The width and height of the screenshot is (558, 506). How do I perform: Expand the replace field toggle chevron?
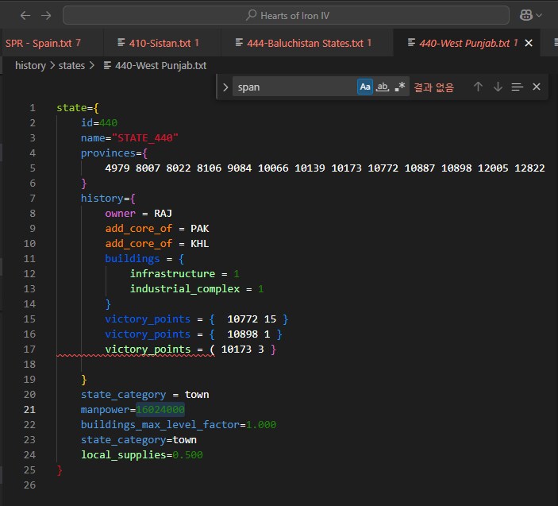point(225,87)
